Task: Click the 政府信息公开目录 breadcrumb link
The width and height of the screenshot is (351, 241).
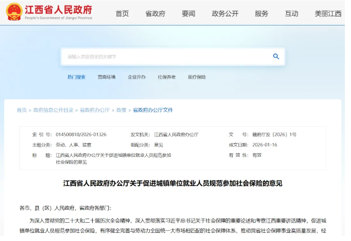Action: (53, 110)
